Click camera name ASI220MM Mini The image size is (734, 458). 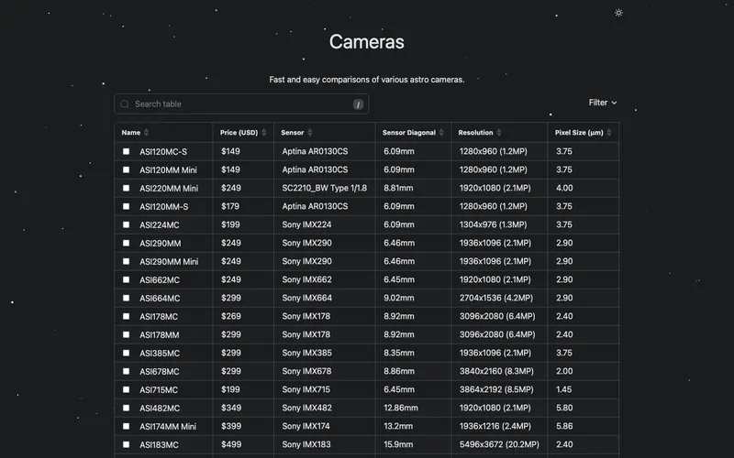[169, 188]
